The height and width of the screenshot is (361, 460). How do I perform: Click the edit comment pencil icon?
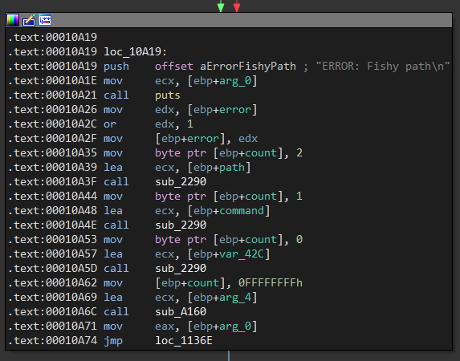(29, 20)
